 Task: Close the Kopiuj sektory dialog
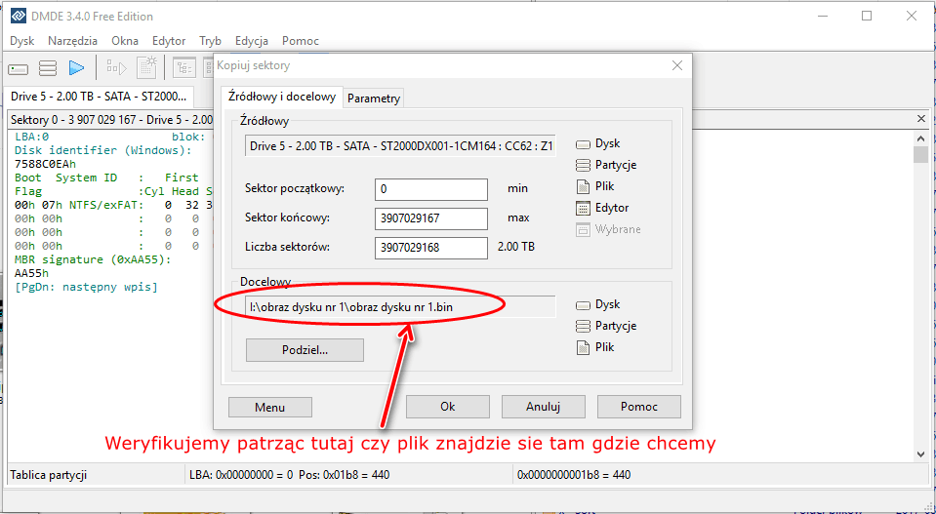click(676, 65)
